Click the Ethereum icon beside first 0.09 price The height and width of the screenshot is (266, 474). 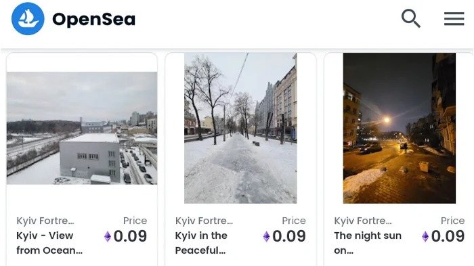click(108, 236)
